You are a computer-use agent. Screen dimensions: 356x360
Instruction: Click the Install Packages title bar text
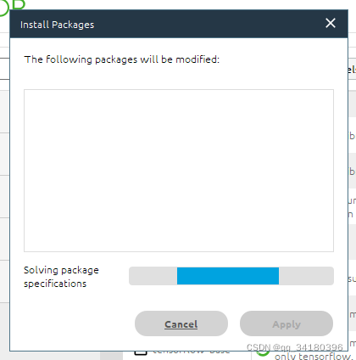click(x=57, y=25)
